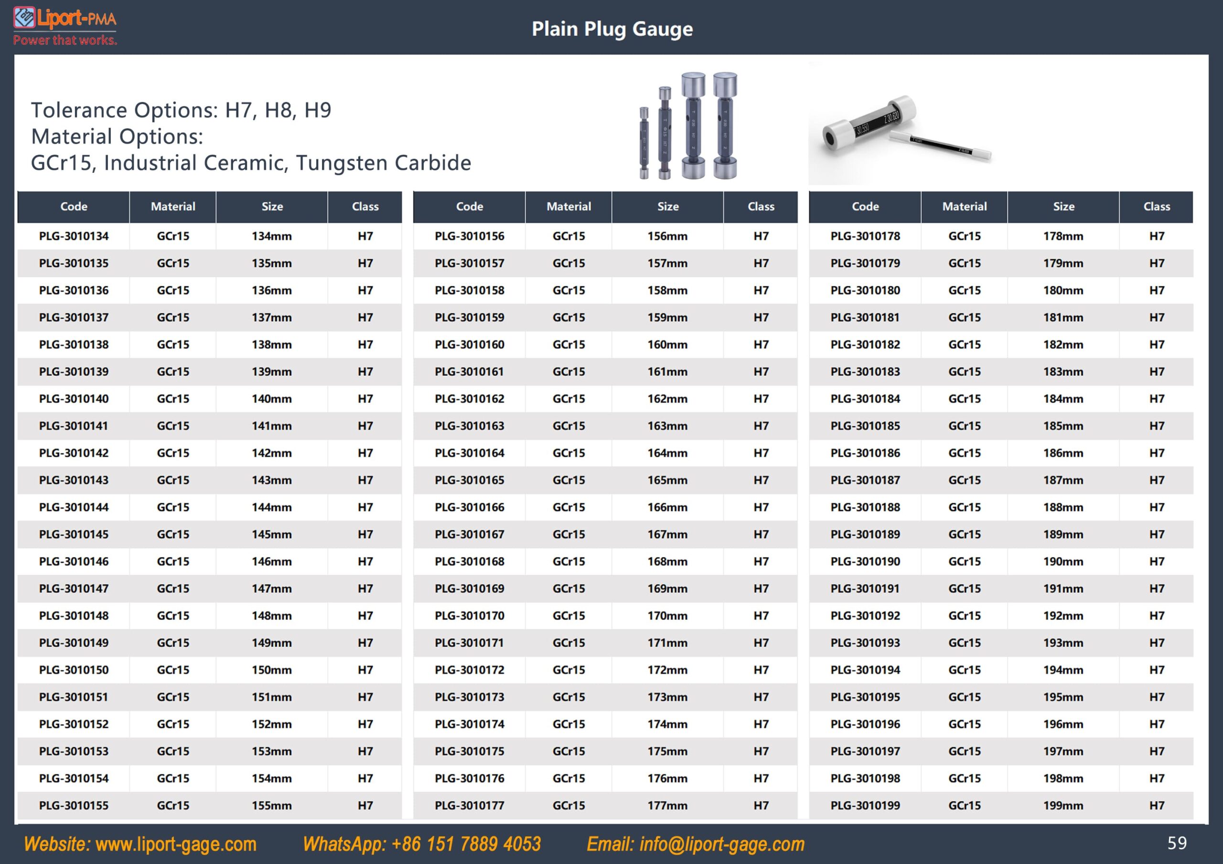Click the Size header above 156mm
This screenshot has height=864, width=1223.
coord(667,207)
